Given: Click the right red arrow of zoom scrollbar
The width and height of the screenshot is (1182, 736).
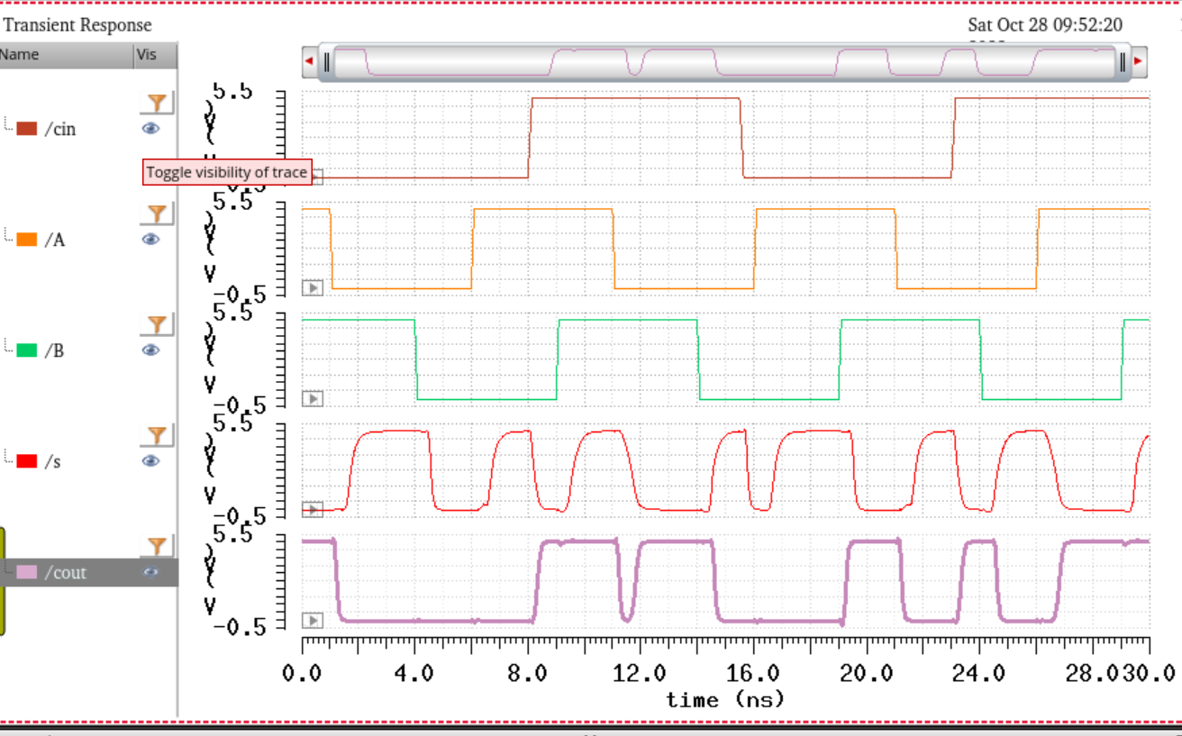Looking at the screenshot, I should [x=1137, y=61].
